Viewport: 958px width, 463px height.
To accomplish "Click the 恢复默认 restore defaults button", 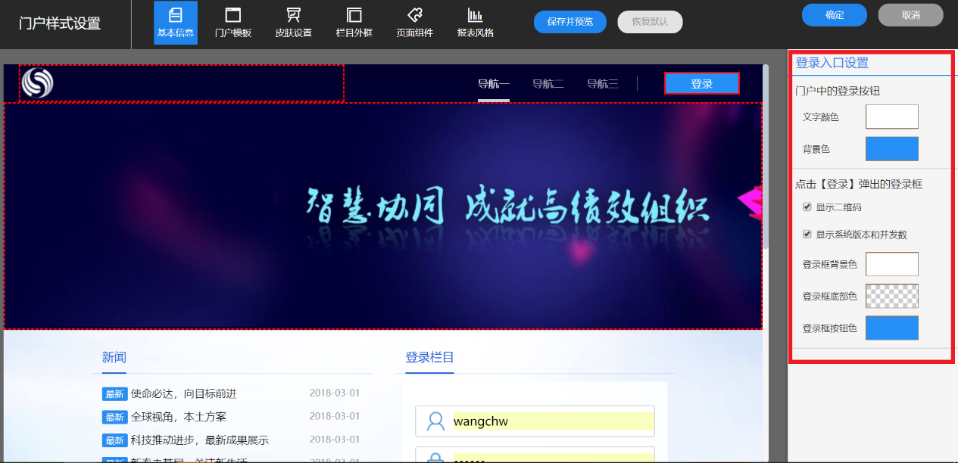I will pyautogui.click(x=650, y=22).
